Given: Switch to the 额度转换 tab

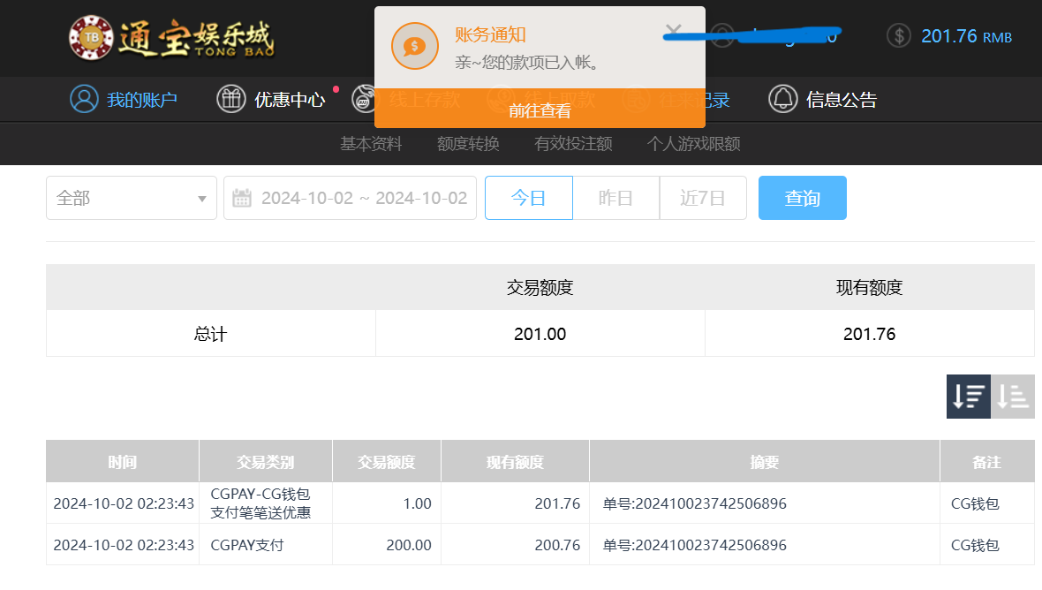Looking at the screenshot, I should point(468,144).
